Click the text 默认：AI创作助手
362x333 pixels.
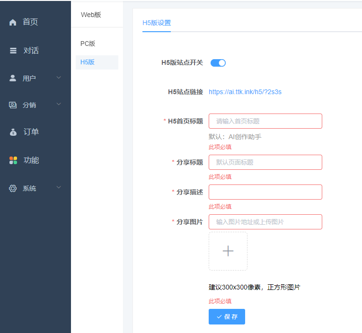tap(235, 137)
